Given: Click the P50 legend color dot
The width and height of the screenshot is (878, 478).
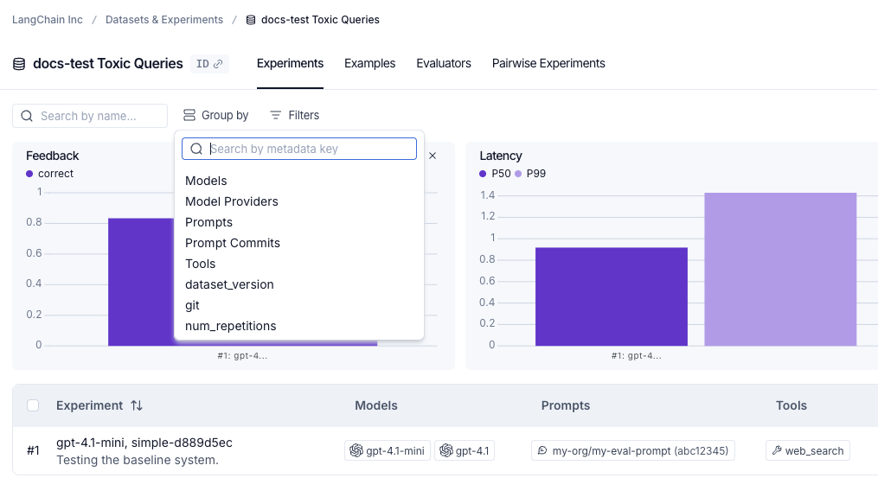Looking at the screenshot, I should tap(483, 174).
